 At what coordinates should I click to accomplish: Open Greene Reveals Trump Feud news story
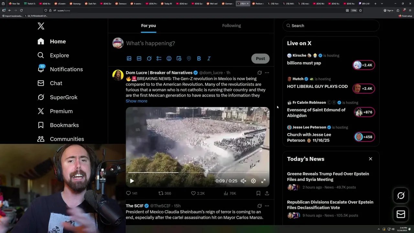pyautogui.click(x=328, y=177)
